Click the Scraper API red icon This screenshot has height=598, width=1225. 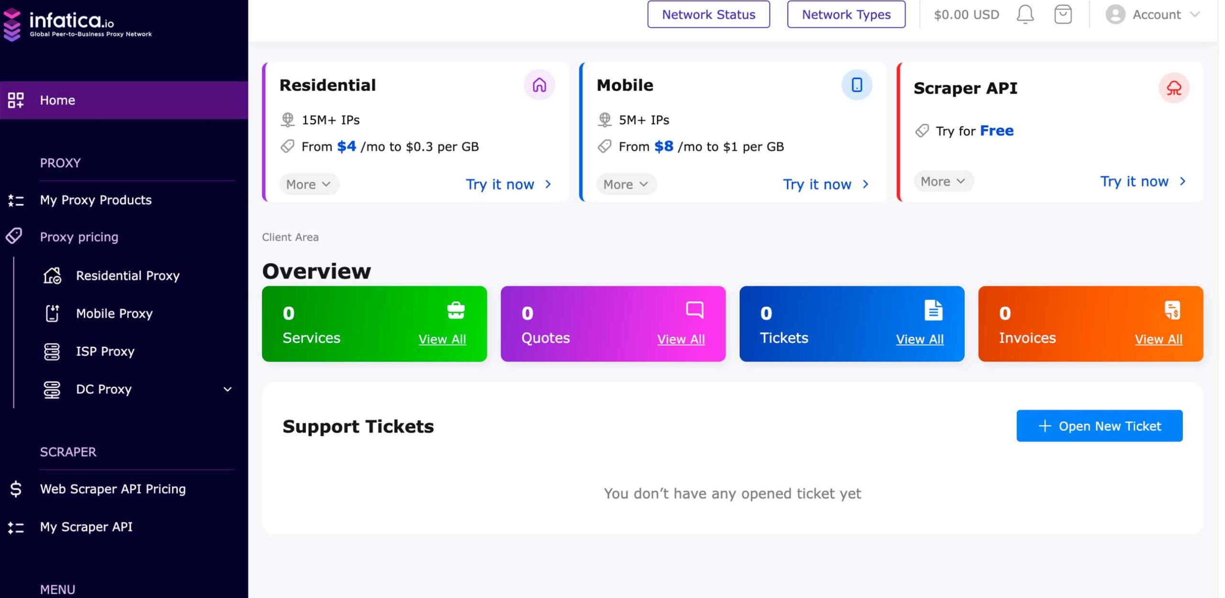tap(1173, 88)
